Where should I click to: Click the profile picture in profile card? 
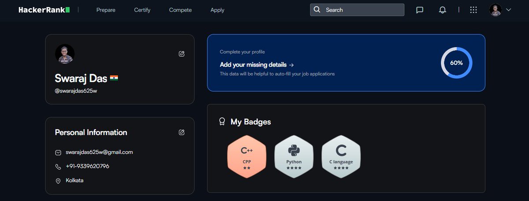[65, 54]
